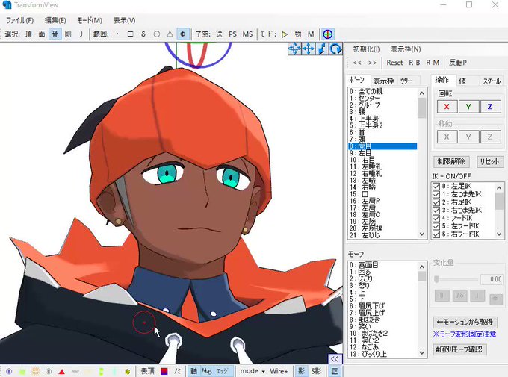Choose the circle range tool

[156, 34]
